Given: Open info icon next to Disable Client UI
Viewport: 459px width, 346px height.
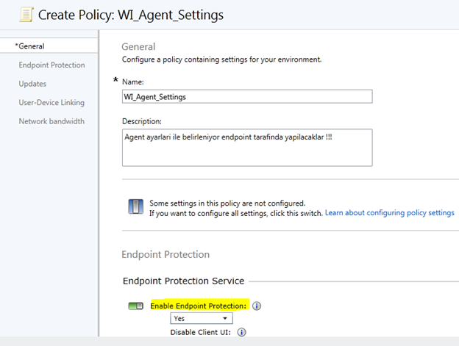Looking at the screenshot, I should click(241, 332).
